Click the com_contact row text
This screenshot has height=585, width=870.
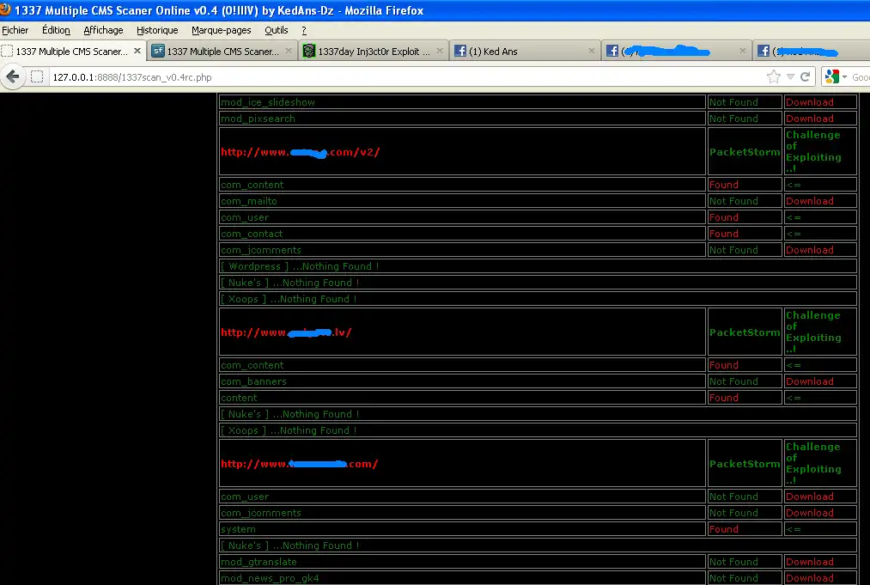point(252,234)
